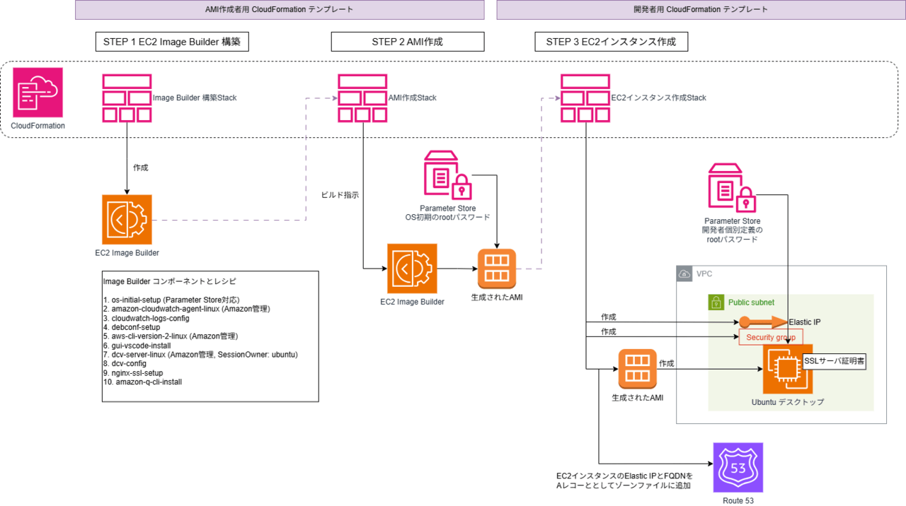Click EC2 Image Builder icon beside ビルド指示

412,269
